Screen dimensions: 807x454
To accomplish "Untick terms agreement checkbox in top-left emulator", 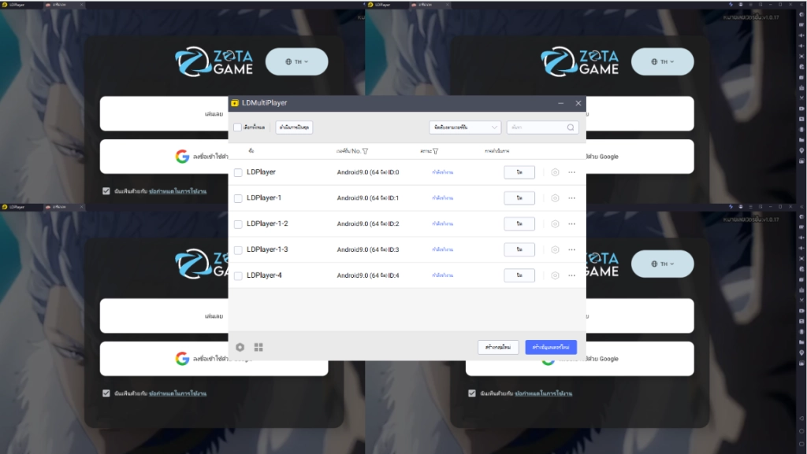I will coord(106,191).
